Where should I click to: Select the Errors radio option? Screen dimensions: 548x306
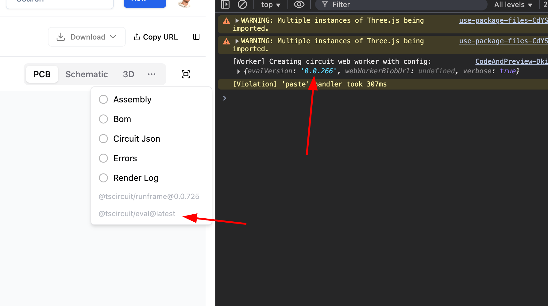pyautogui.click(x=103, y=158)
